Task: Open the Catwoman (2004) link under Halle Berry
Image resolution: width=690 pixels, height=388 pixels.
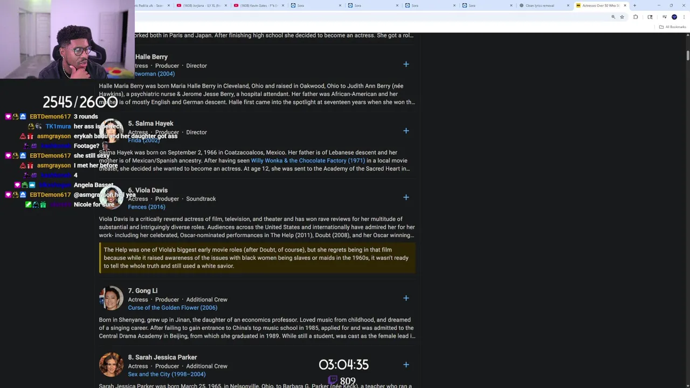Action: pos(155,74)
